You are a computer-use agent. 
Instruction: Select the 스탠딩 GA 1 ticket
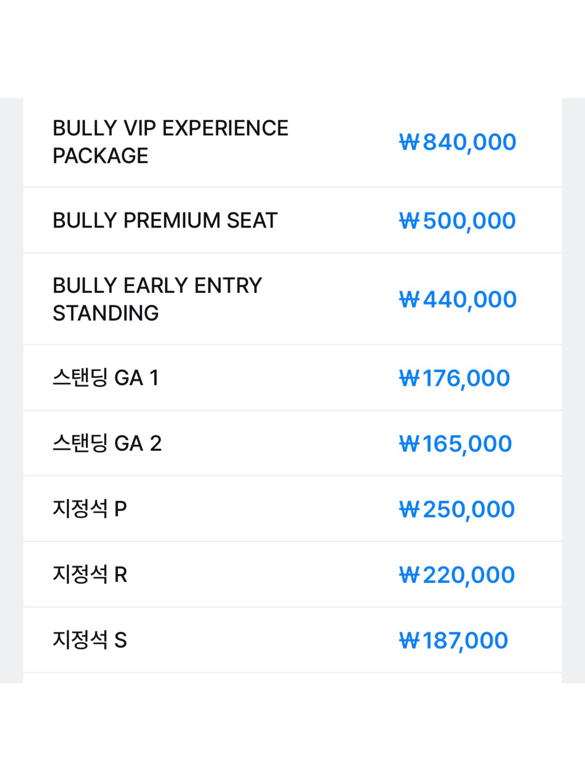pyautogui.click(x=106, y=378)
